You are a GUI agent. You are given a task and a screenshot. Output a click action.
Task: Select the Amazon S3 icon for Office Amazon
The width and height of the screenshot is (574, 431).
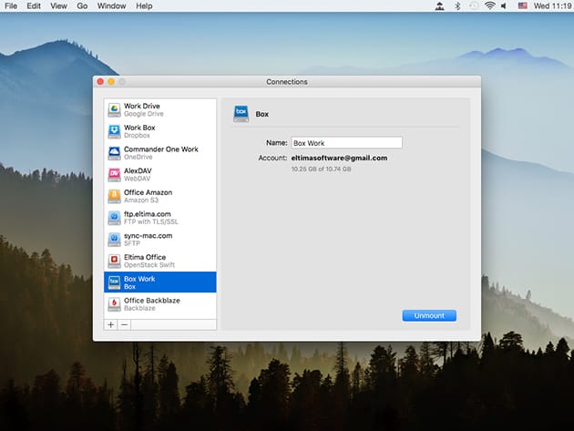pos(114,196)
